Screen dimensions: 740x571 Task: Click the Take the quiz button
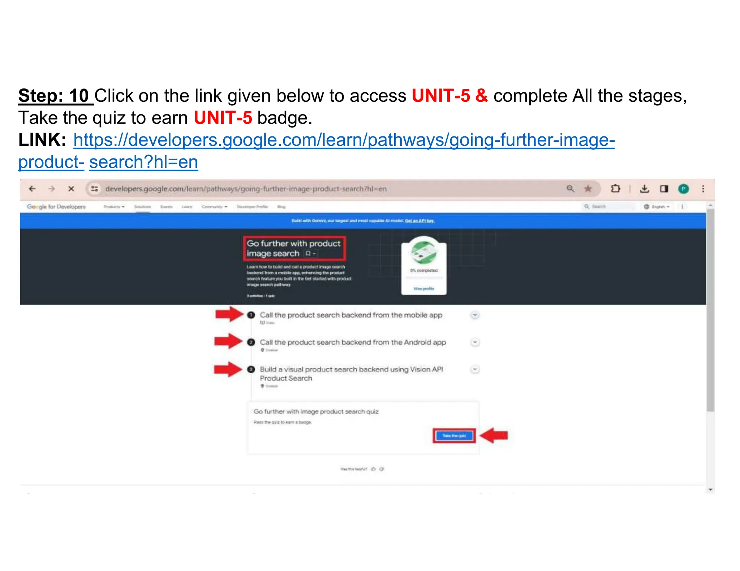(454, 436)
